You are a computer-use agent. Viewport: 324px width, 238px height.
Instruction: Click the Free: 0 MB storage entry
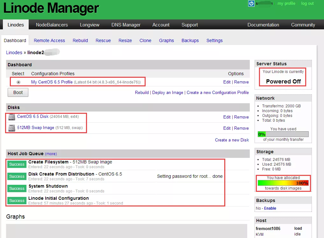click(x=271, y=169)
